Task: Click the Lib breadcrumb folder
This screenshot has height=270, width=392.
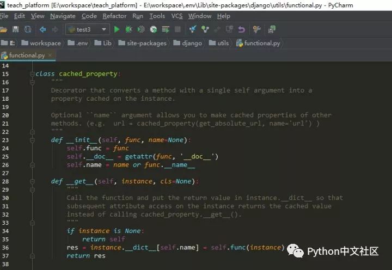Action: [x=103, y=43]
